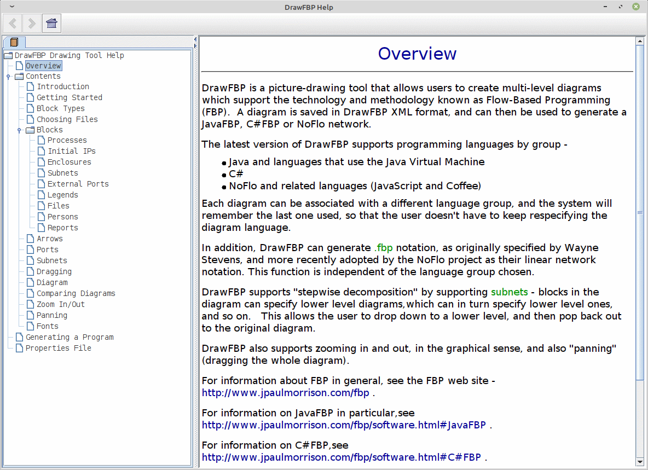
Task: Click the scroll up arrow of the content pane
Action: [640, 41]
